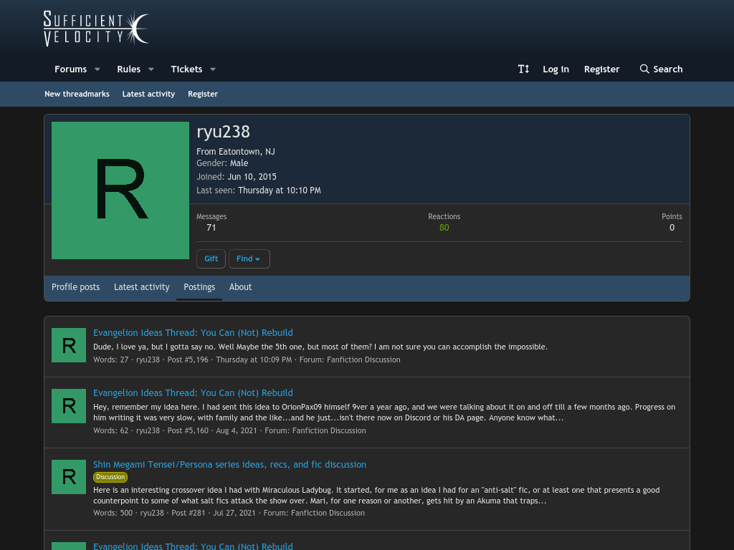This screenshot has height=550, width=734.
Task: Click the Messages count 71
Action: [x=211, y=228]
